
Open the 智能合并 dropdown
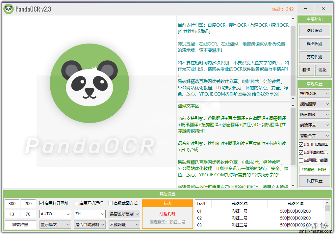tap(314, 135)
